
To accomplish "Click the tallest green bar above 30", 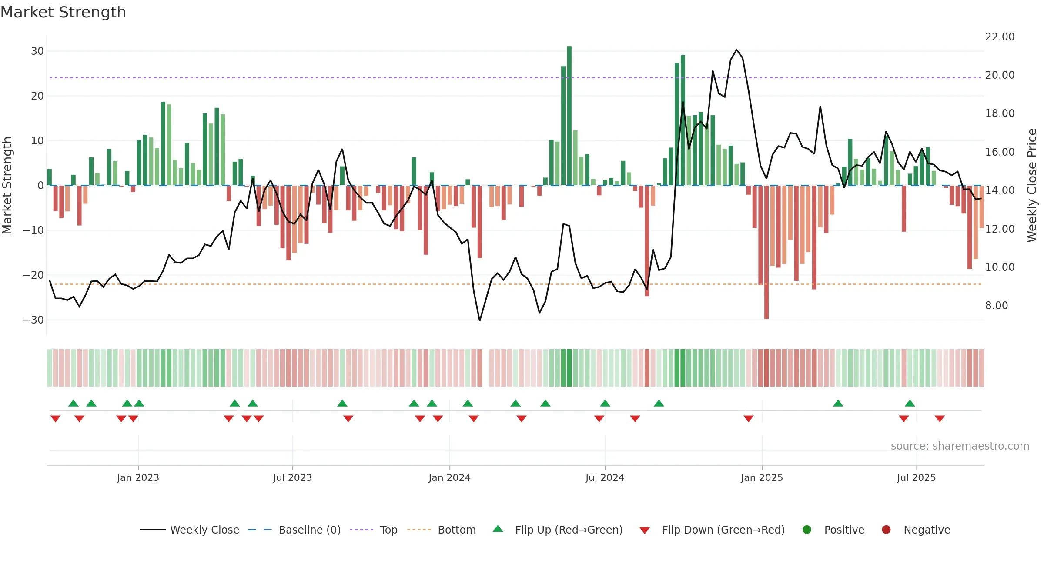I will tap(569, 116).
